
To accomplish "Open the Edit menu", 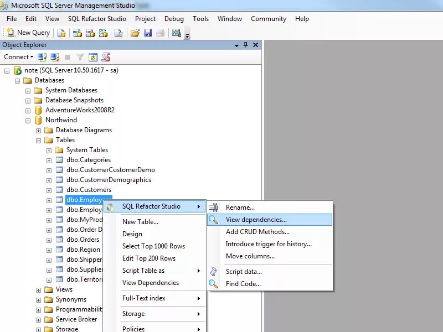I will pyautogui.click(x=31, y=19).
